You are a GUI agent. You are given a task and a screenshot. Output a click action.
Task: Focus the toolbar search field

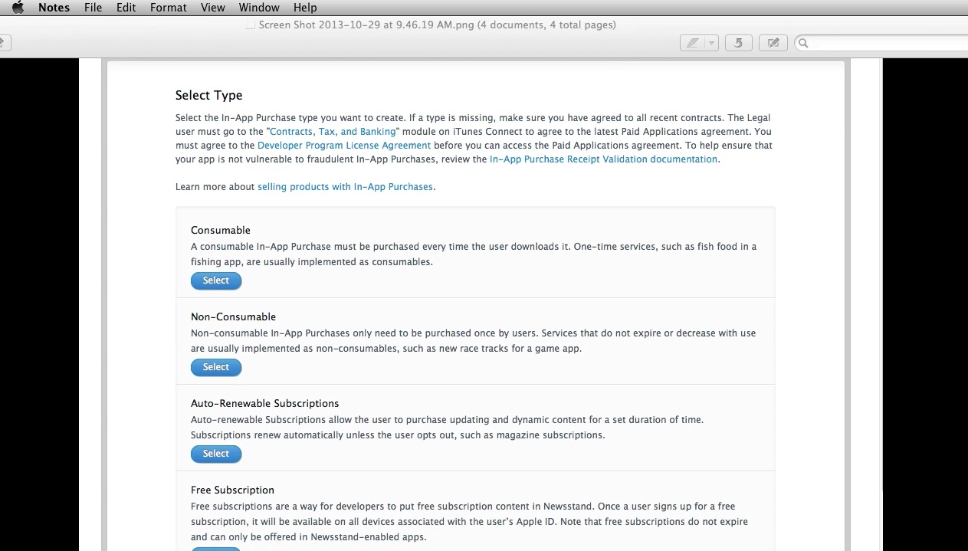click(x=881, y=43)
